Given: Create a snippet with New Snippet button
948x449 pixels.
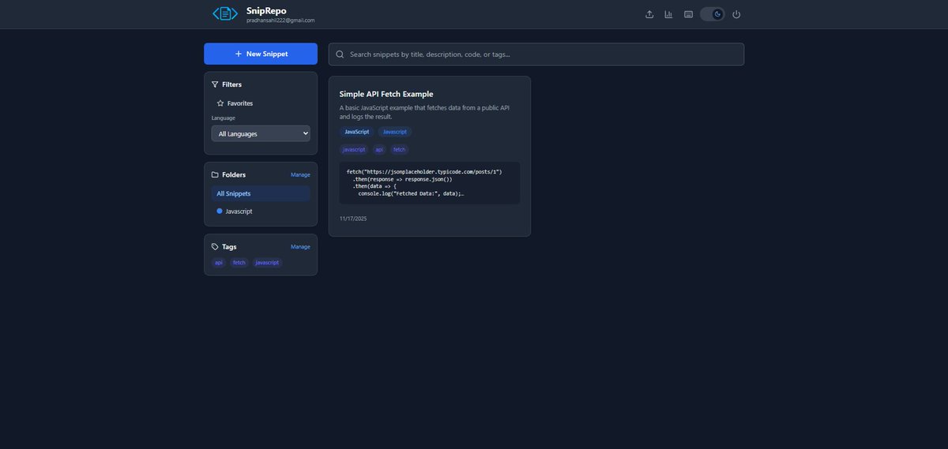Looking at the screenshot, I should (x=261, y=54).
